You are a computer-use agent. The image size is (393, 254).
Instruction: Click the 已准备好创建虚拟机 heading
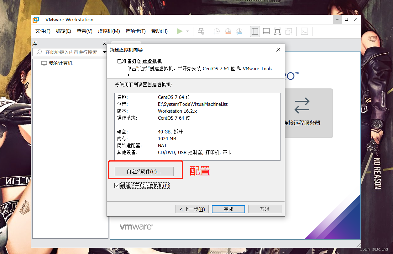click(x=139, y=62)
